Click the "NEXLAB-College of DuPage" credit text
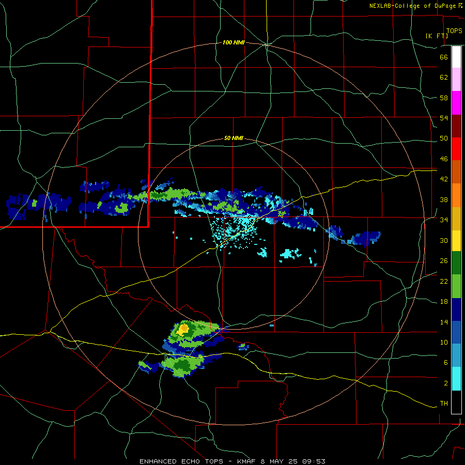The image size is (465, 465). coord(412,6)
